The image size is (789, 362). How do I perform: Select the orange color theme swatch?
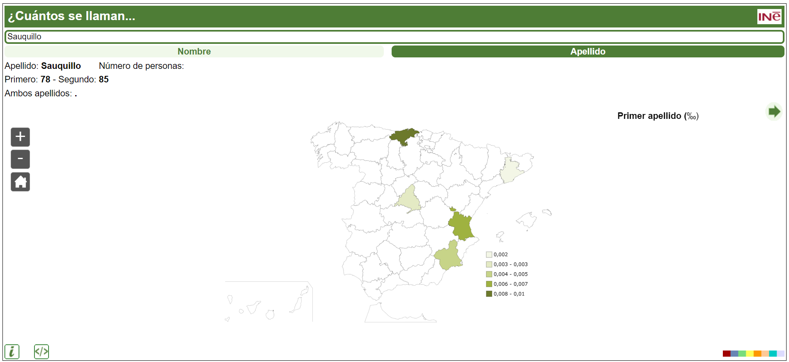point(757,353)
